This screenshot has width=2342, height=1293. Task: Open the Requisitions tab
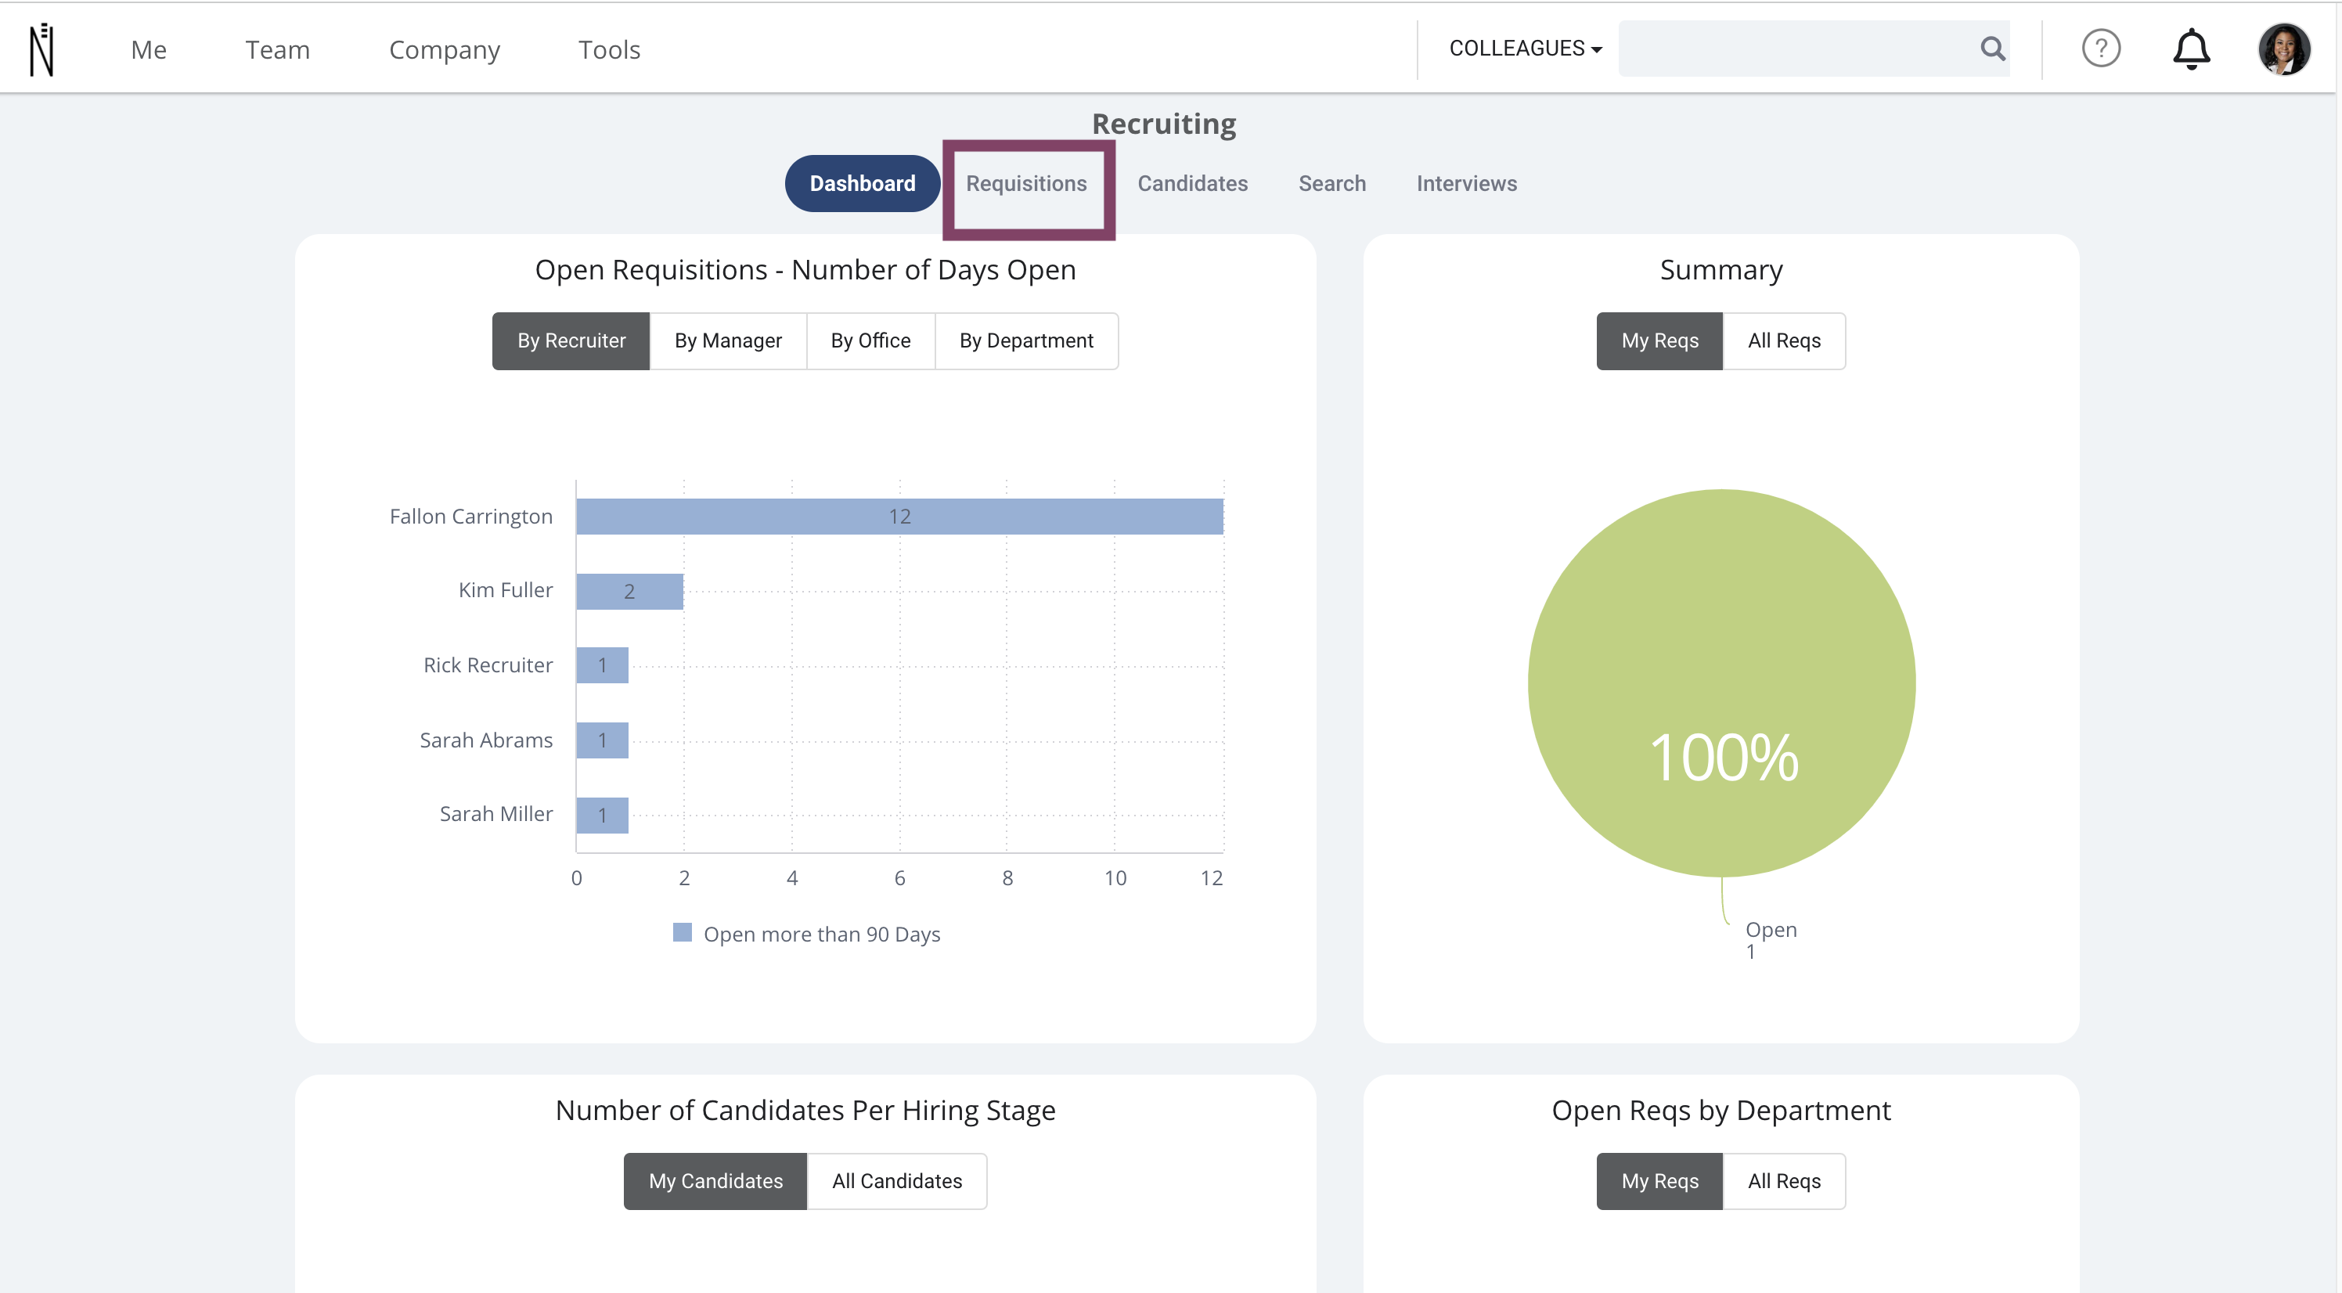point(1026,184)
